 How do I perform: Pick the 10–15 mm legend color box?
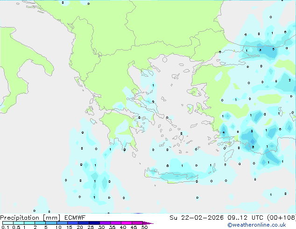tap(62, 223)
